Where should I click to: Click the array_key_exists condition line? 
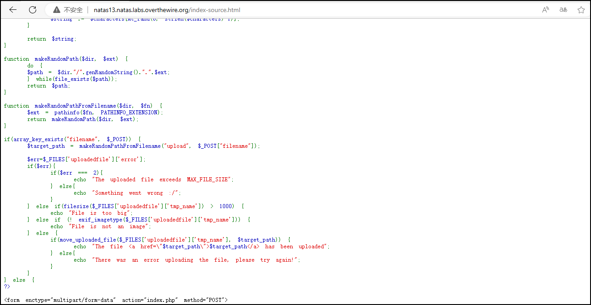coord(72,139)
